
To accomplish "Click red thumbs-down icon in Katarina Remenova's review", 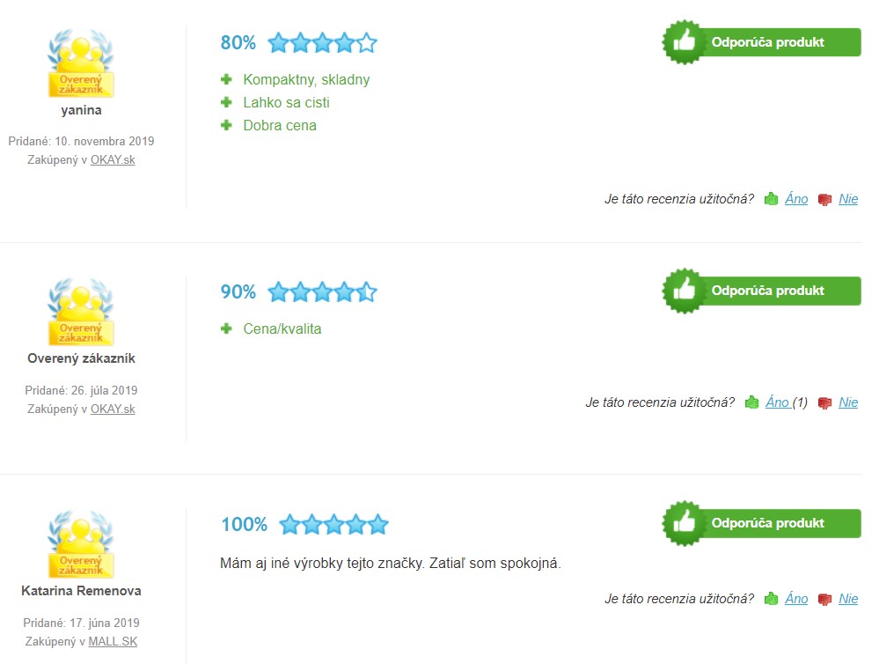I will click(824, 599).
